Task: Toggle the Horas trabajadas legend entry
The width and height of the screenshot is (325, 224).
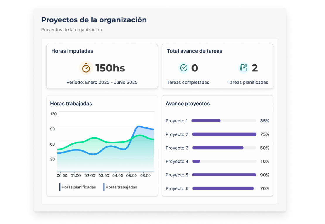Action: [121, 187]
